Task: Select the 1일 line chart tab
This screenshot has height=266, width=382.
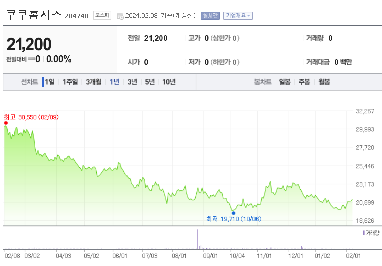Action: pyautogui.click(x=50, y=82)
